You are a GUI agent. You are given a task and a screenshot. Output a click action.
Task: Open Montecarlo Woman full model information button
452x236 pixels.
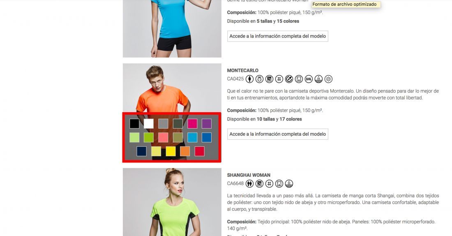(278, 36)
